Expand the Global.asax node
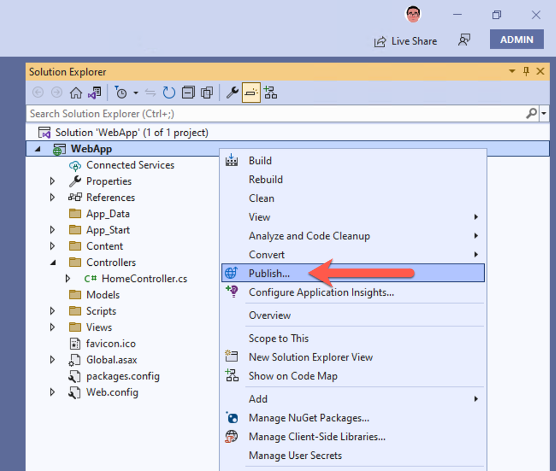 (52, 360)
